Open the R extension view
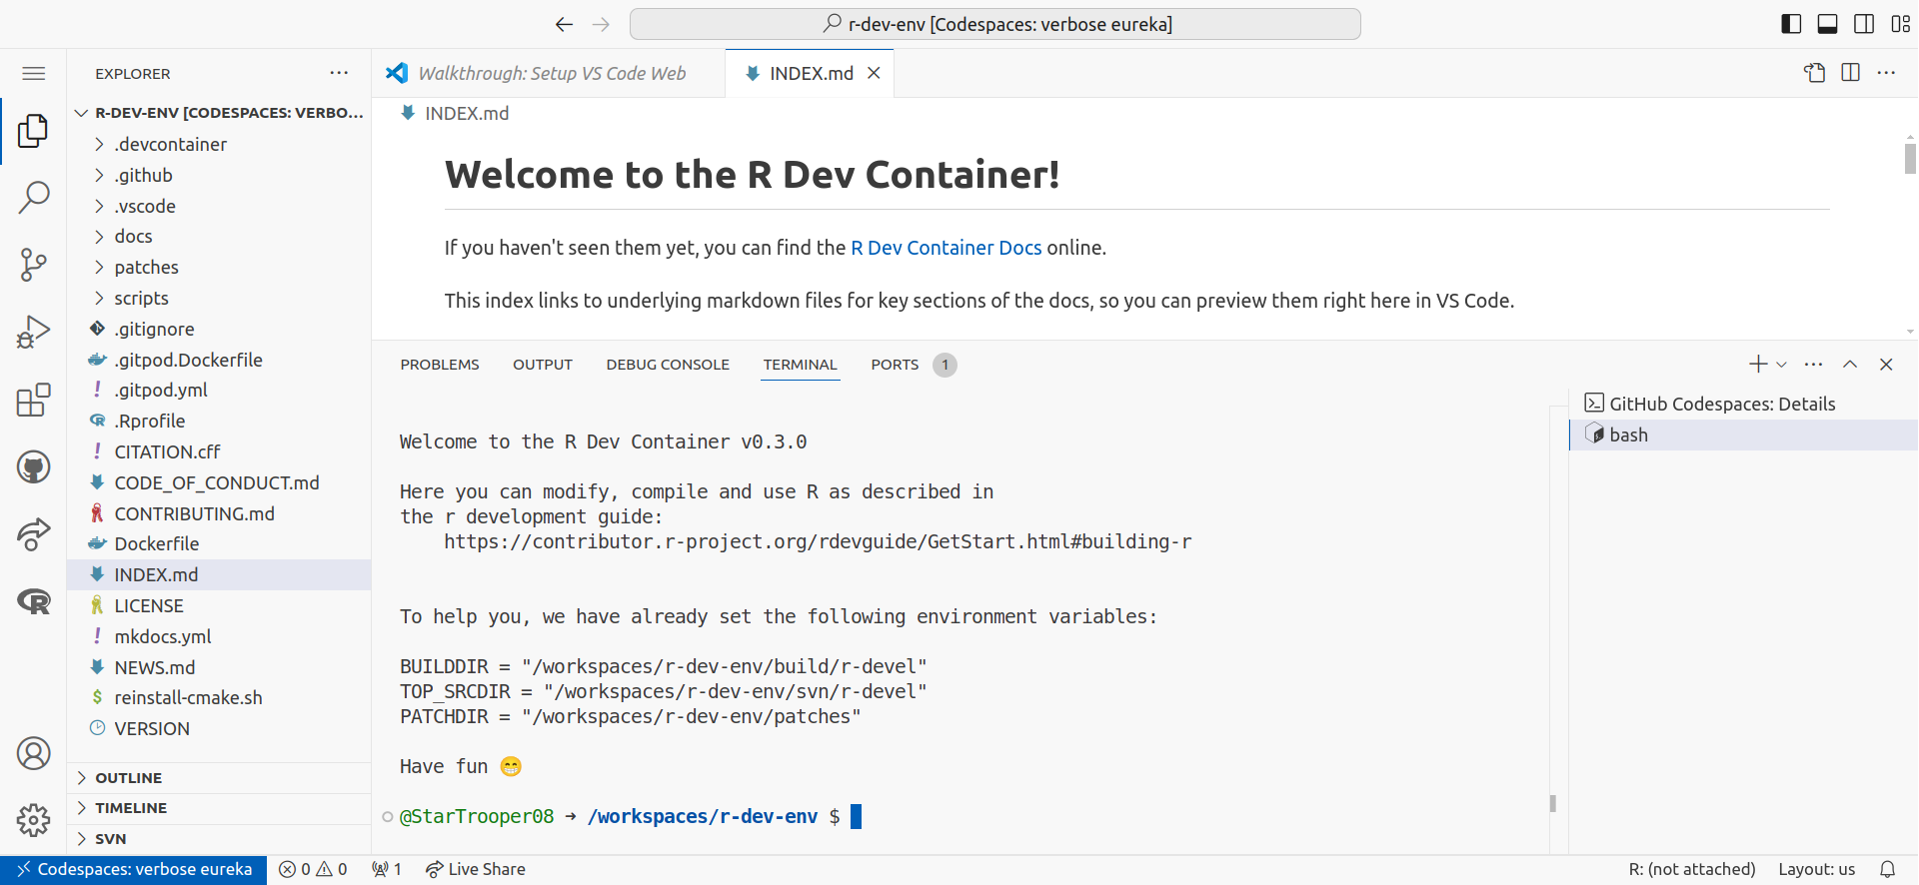 coord(33,601)
